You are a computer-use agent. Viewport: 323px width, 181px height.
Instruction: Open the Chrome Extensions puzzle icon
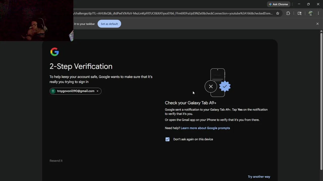point(288,13)
